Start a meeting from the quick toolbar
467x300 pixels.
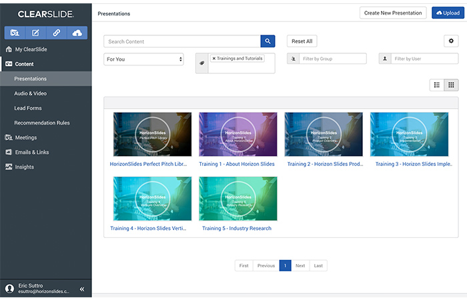(15, 33)
